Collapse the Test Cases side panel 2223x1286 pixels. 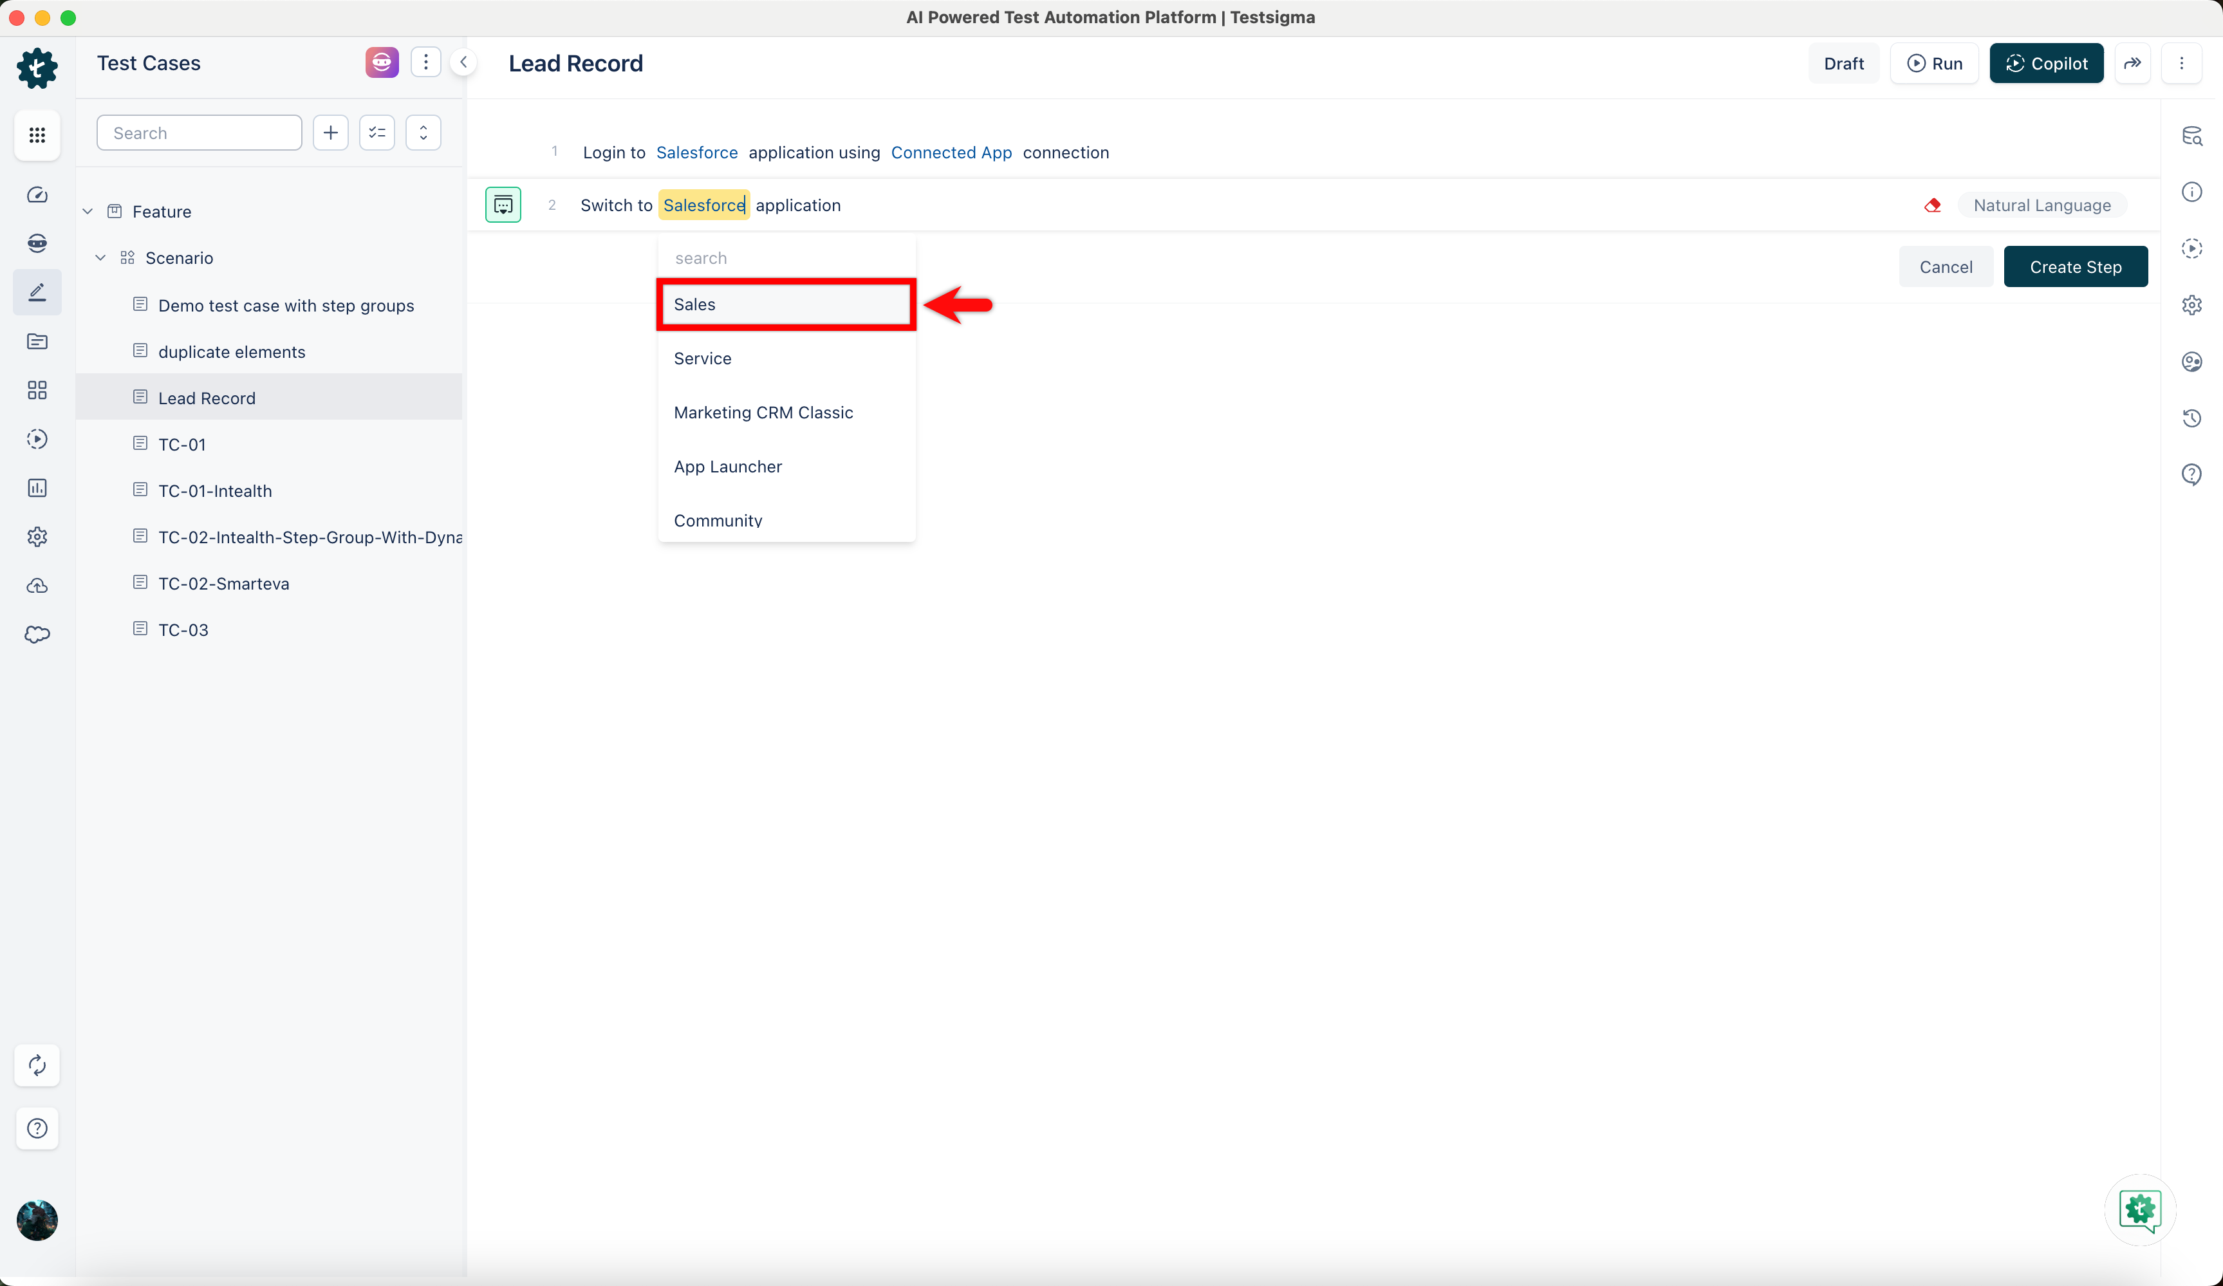coord(463,62)
